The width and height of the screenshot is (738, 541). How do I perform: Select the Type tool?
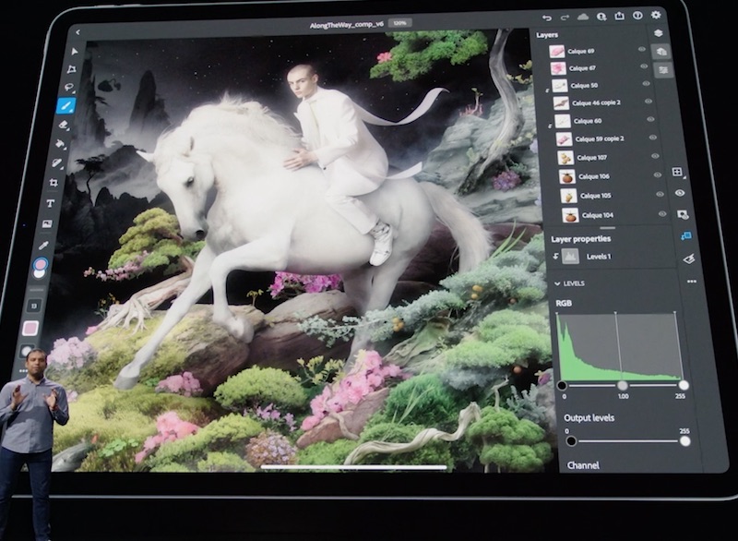51,203
